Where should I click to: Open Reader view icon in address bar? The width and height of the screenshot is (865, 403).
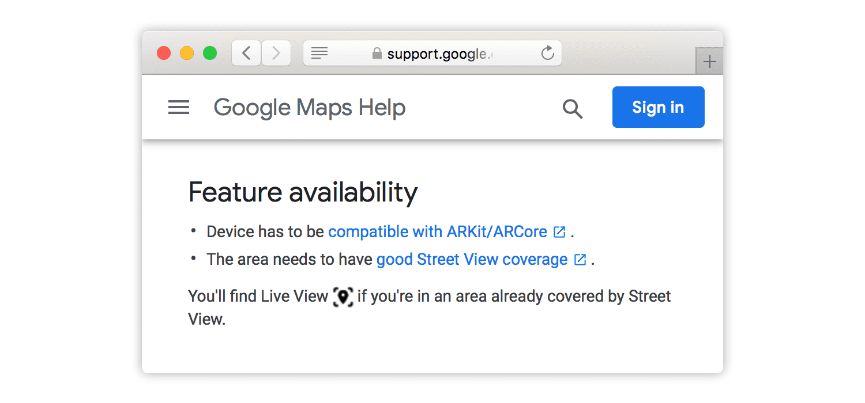tap(319, 54)
